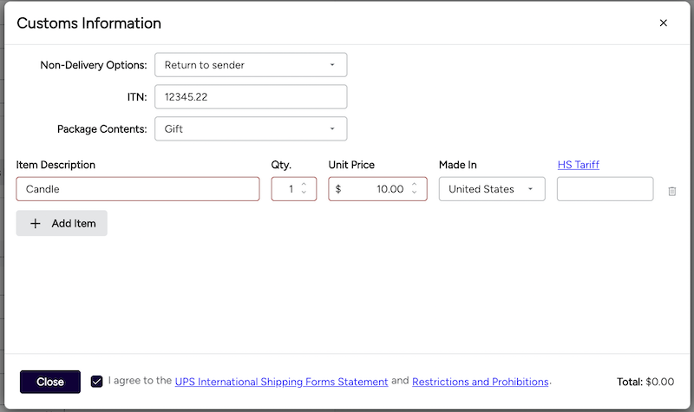Viewport: 694px width, 412px height.
Task: Lower Unit Price with the down arrow
Action: [x=415, y=193]
